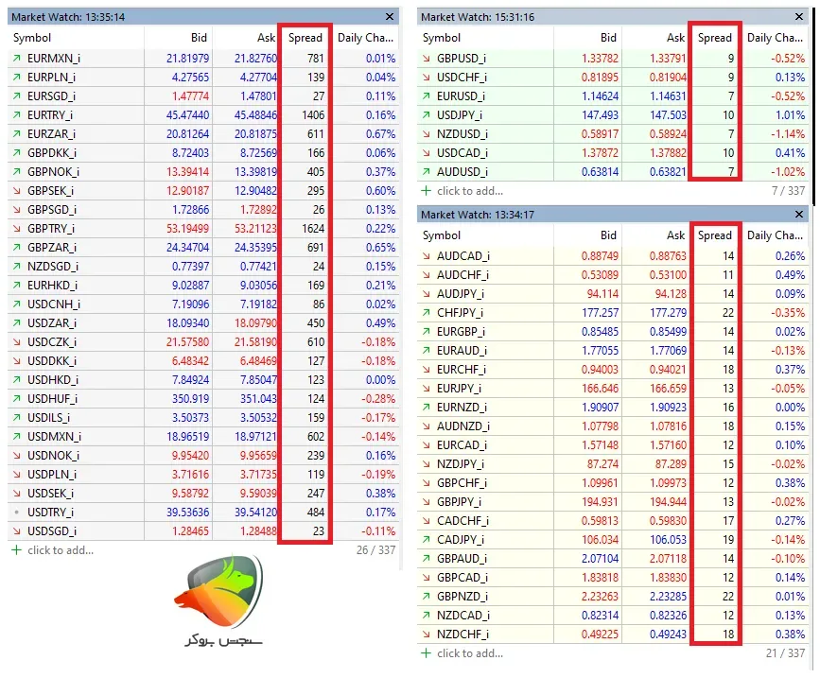Select the GBPNZD_i symbol row
820x678 pixels.
[613, 597]
